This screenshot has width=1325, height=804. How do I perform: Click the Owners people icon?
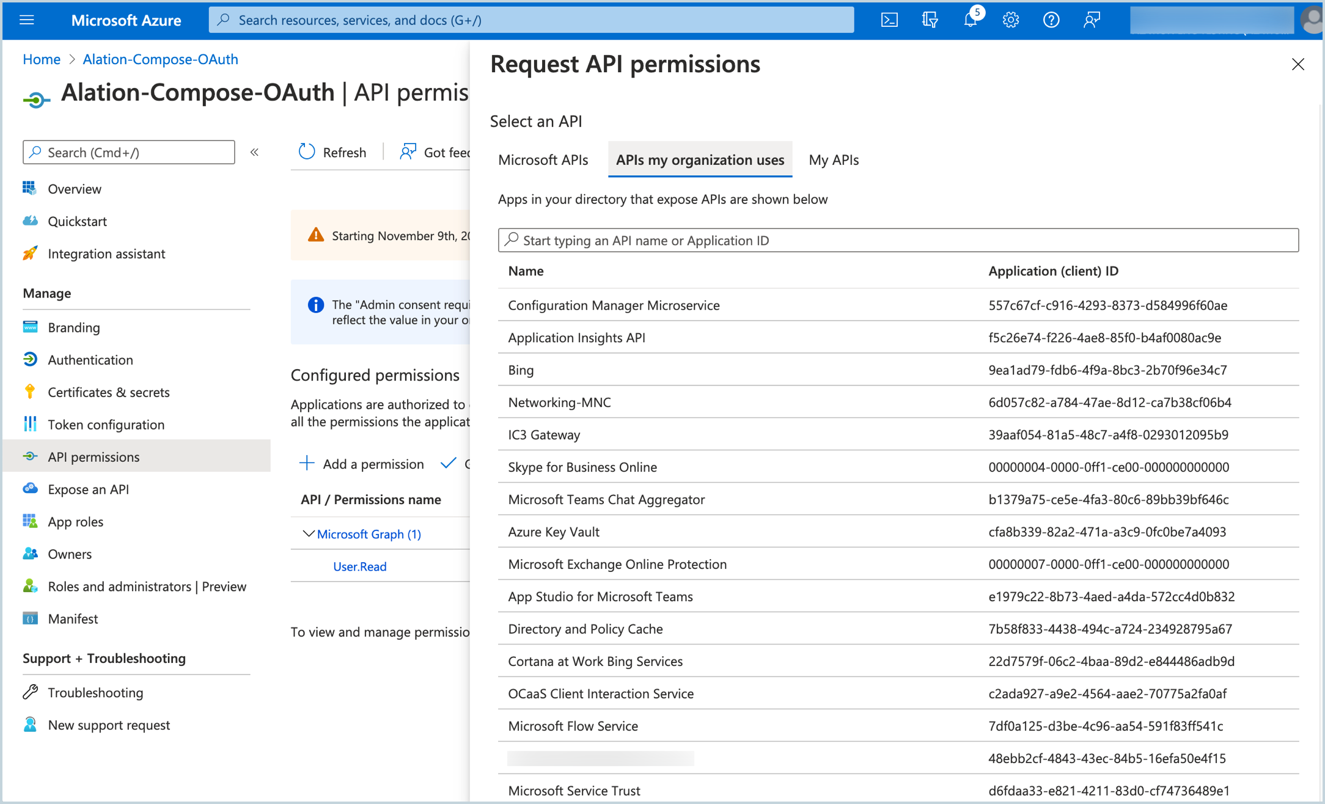click(29, 554)
